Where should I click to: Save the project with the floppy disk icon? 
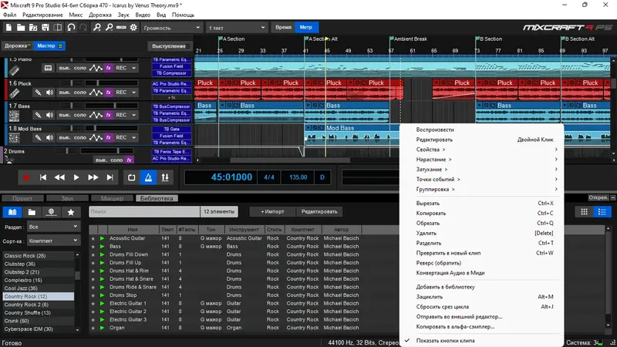46,28
